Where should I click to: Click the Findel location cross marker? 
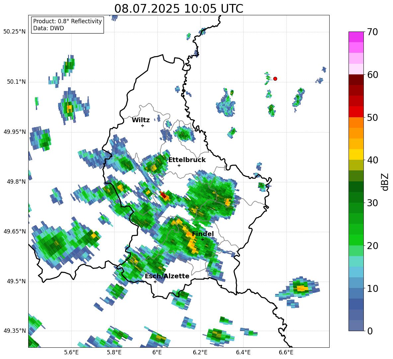point(202,239)
